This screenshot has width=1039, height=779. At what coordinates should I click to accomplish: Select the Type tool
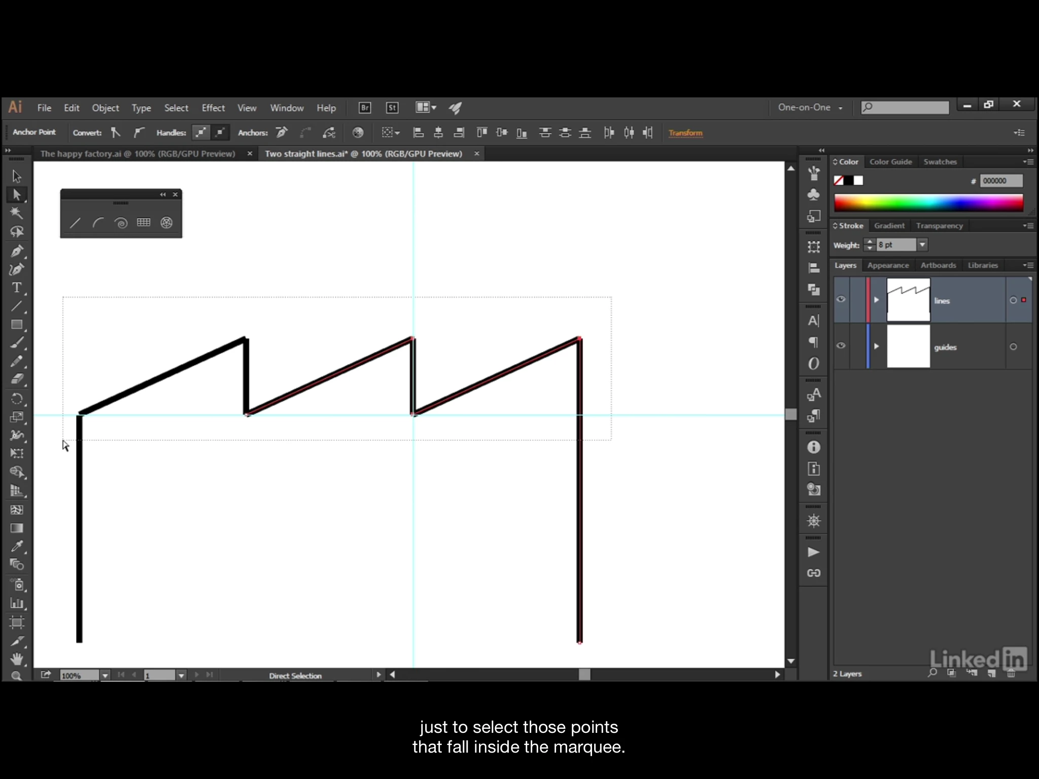click(17, 288)
